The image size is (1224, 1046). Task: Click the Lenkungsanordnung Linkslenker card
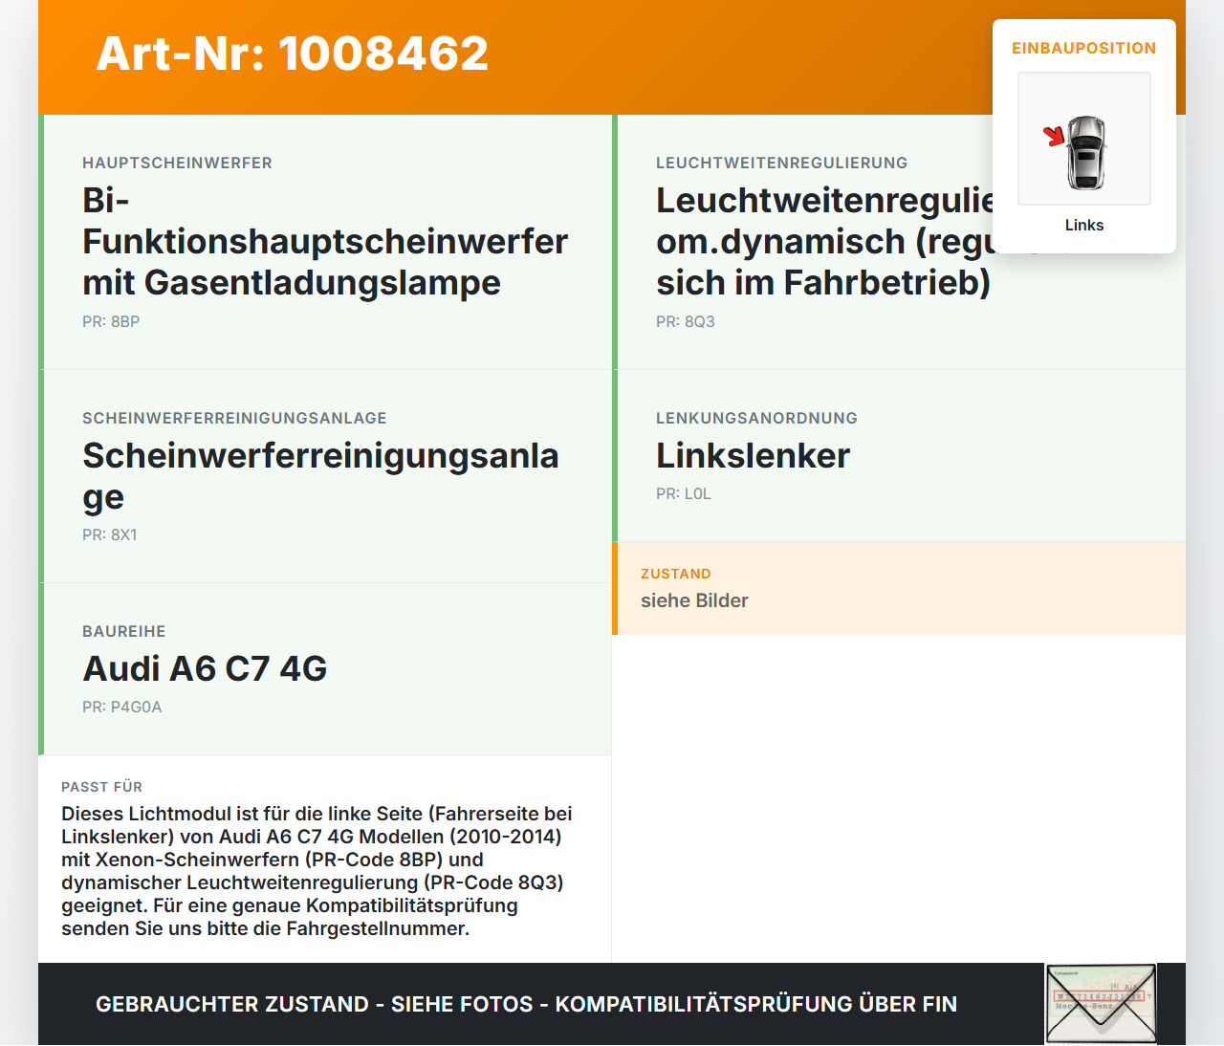click(899, 456)
